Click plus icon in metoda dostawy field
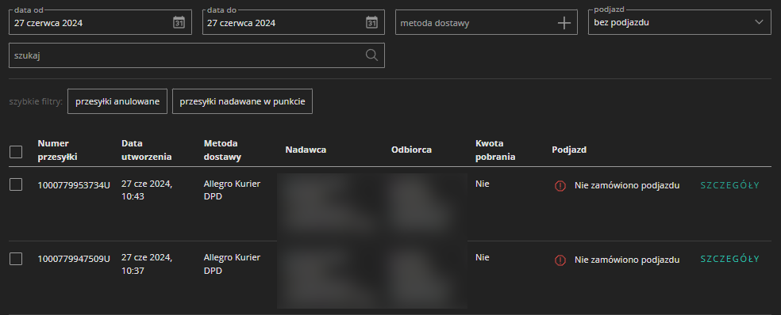The width and height of the screenshot is (781, 315). point(564,23)
